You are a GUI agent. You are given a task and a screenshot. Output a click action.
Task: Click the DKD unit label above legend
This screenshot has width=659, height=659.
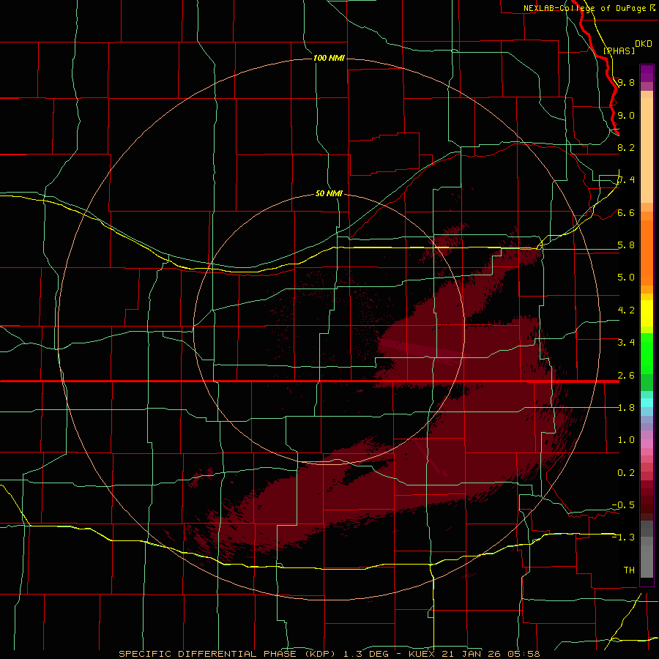point(644,44)
